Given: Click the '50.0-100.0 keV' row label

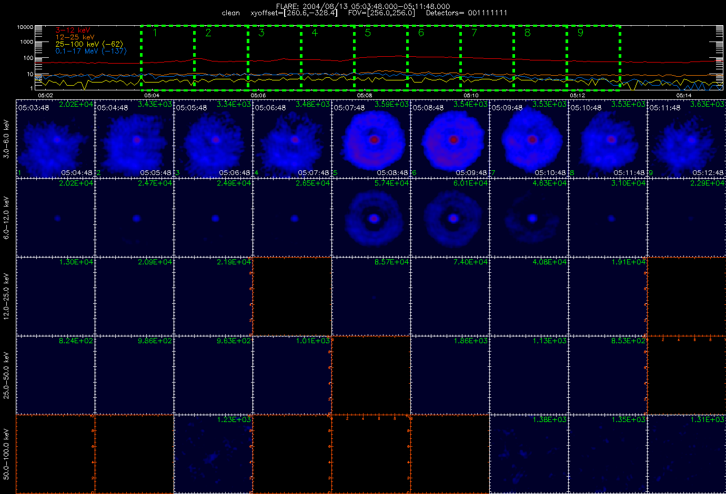Looking at the screenshot, I should (x=6, y=454).
